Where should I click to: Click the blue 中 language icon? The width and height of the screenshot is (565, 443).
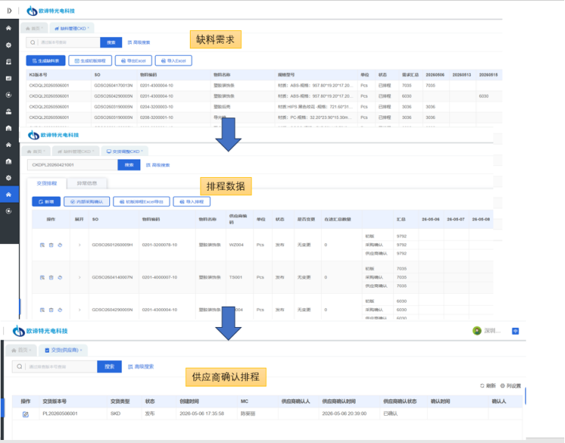515,331
